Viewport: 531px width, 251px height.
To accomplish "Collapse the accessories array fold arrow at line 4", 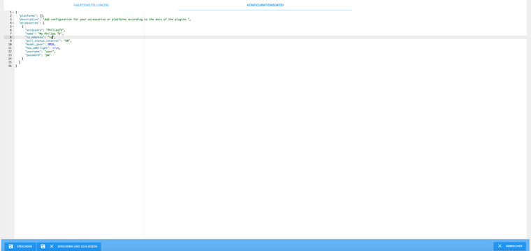I will click(13, 23).
